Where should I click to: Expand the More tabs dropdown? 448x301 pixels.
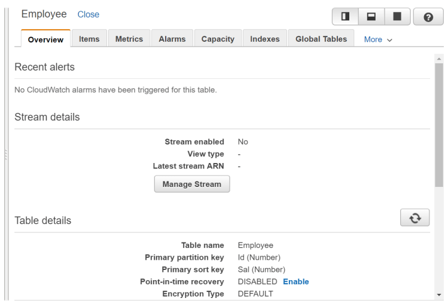pyautogui.click(x=378, y=39)
